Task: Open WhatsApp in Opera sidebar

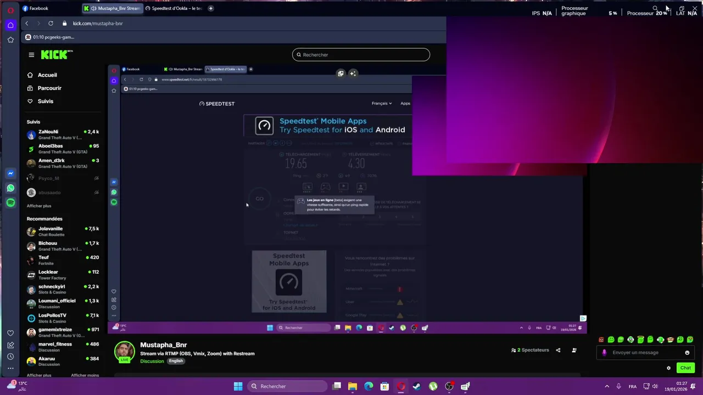Action: [10, 188]
